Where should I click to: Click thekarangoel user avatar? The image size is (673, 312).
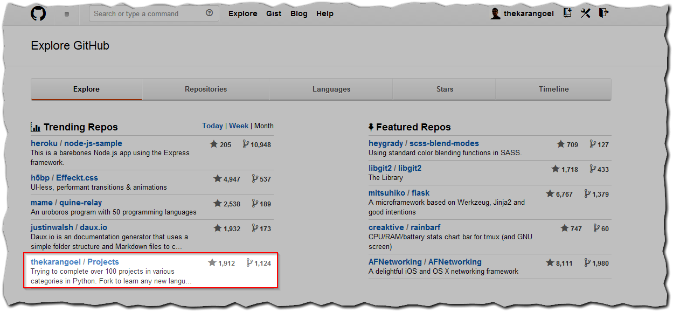496,13
